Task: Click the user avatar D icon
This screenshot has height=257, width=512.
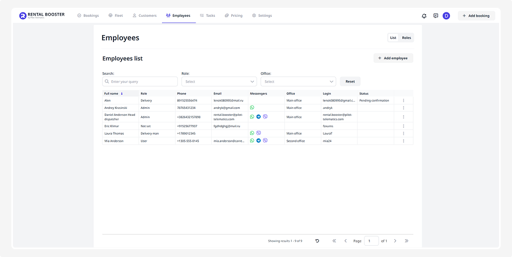Action: click(x=446, y=16)
